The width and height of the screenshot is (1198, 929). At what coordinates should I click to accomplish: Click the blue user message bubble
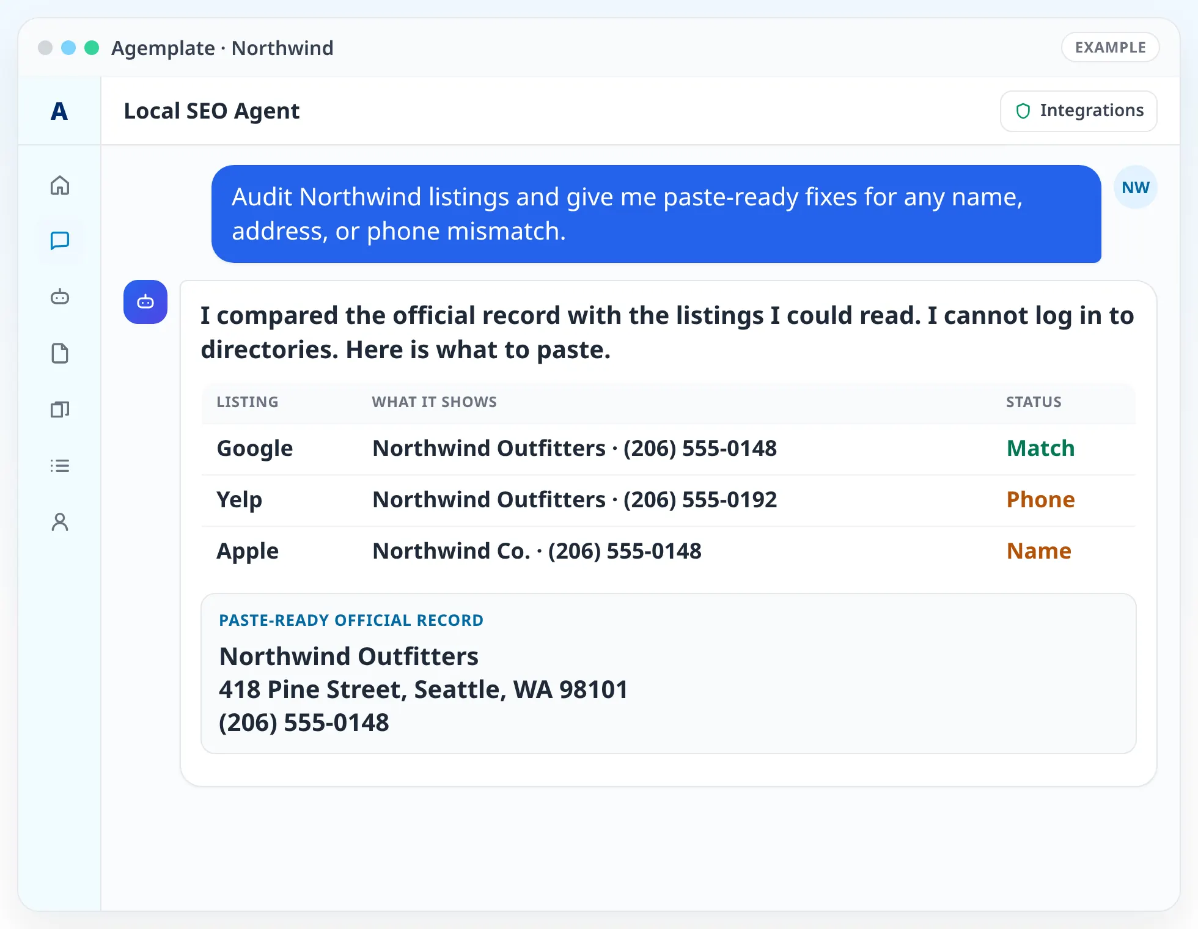pos(656,214)
